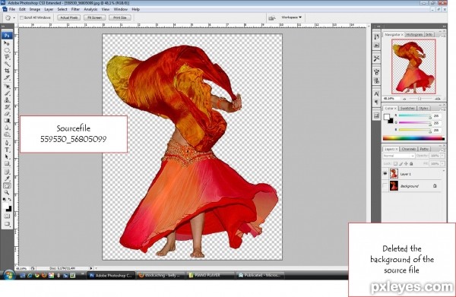Select the Blur tool

point(7,128)
